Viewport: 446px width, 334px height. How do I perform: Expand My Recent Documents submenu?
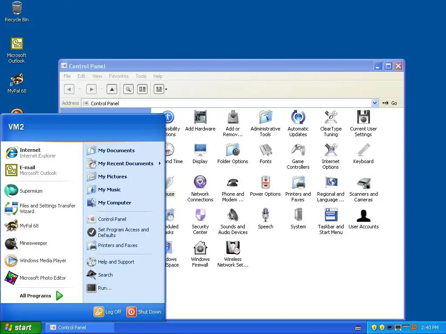(124, 164)
